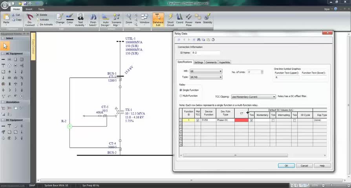Click the Paste icon in the ribbon
Screen dimensions: 351x188
[x=6, y=19]
